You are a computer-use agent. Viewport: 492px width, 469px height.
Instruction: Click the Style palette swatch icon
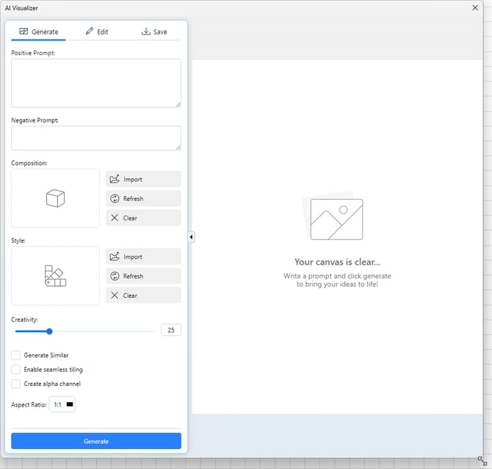(56, 276)
